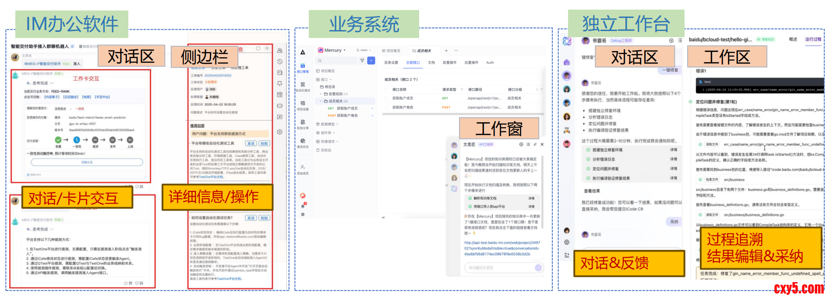826x297 pixels.
Task: Switch to the 文档 tab
Action: click(431, 63)
